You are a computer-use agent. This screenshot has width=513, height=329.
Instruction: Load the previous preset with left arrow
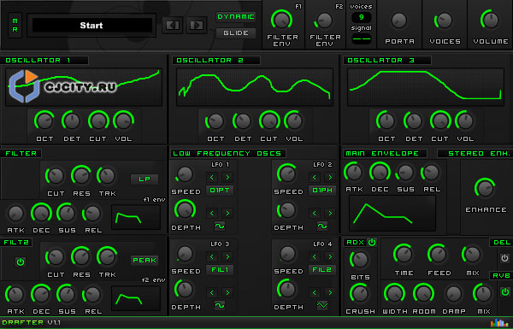173,25
